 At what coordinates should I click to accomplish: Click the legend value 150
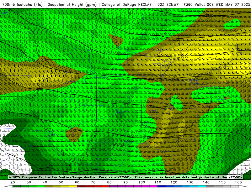tap(222, 182)
